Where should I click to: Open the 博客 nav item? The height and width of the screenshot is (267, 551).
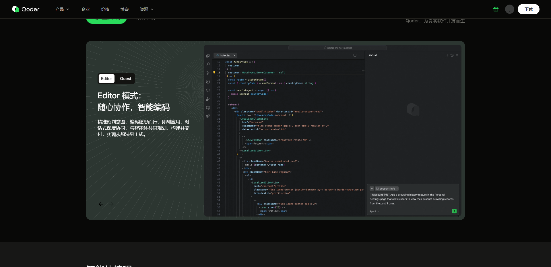tap(125, 9)
